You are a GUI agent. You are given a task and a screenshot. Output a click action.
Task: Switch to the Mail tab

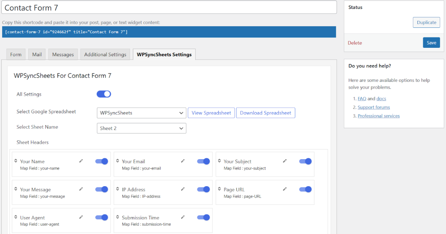[37, 54]
